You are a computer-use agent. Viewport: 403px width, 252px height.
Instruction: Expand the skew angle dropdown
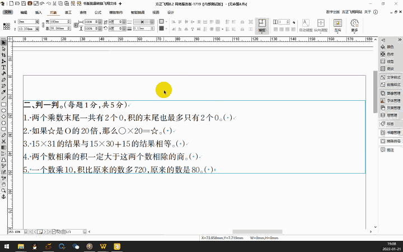point(124,22)
